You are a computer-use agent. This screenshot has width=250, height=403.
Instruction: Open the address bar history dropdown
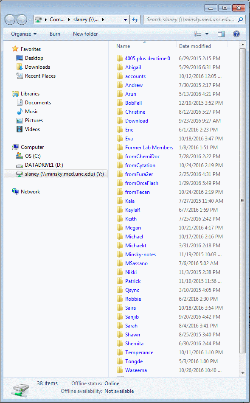coord(125,20)
